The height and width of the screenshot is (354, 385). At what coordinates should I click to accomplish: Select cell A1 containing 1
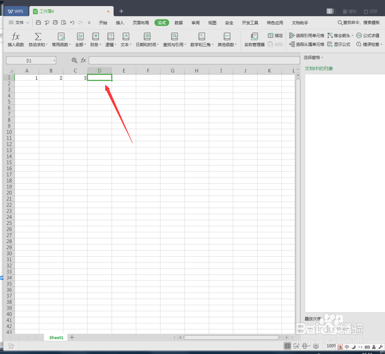27,78
